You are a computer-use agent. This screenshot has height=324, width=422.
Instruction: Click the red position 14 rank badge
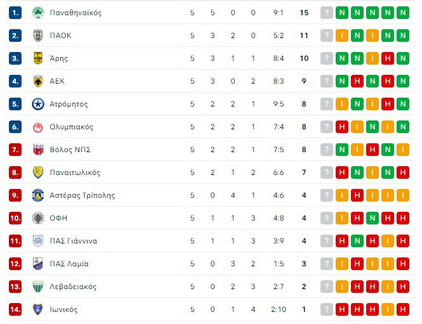[16, 309]
